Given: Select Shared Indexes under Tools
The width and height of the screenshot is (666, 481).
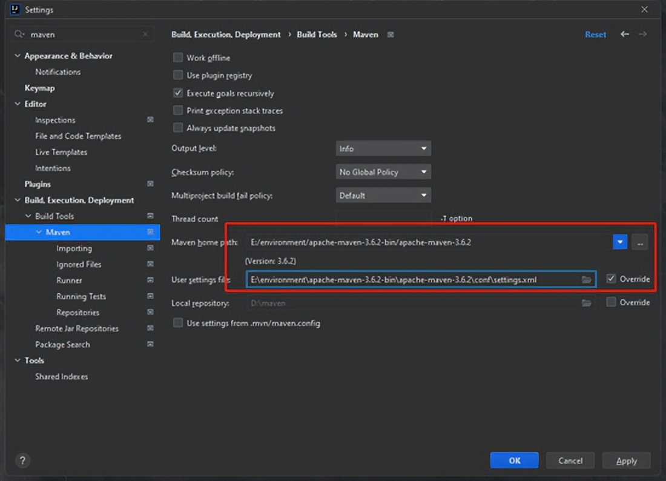Looking at the screenshot, I should coord(62,376).
